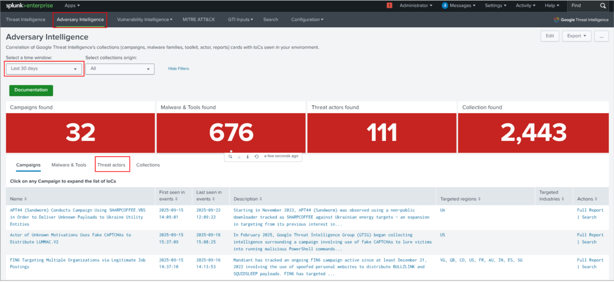Open Full Report for Fake CAPTCHAs LUMMAC.V2 campaign
Viewport: 614px width, 282px height.
[x=590, y=235]
